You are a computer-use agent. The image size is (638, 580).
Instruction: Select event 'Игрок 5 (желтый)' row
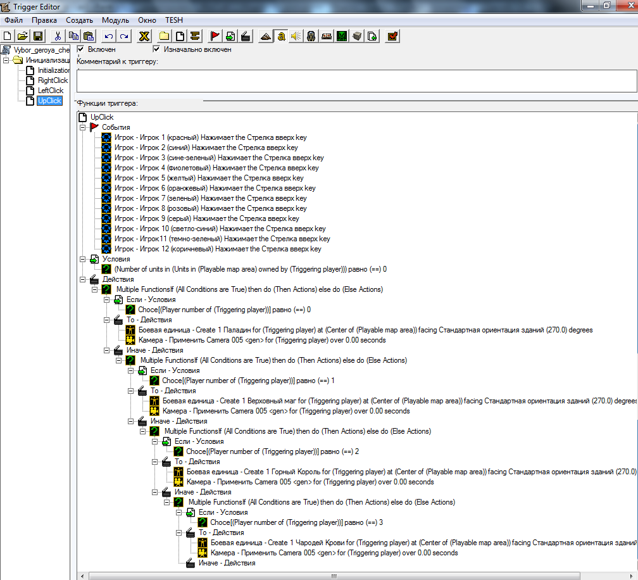click(209, 179)
